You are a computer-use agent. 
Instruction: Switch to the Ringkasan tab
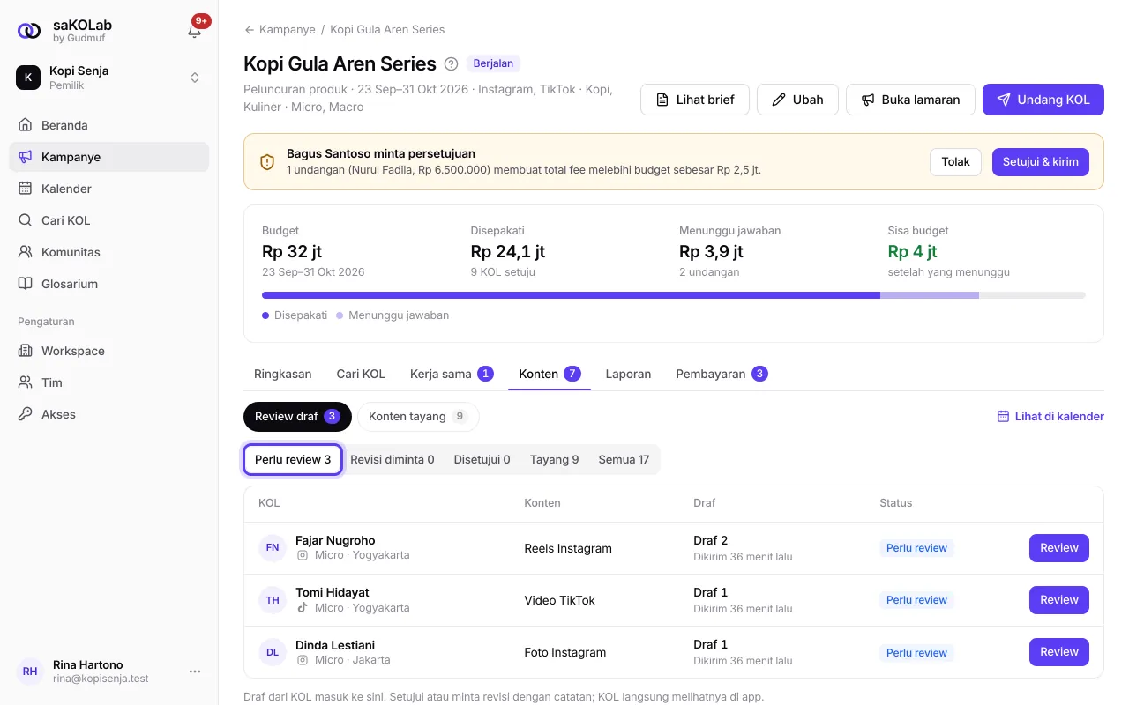[283, 374]
